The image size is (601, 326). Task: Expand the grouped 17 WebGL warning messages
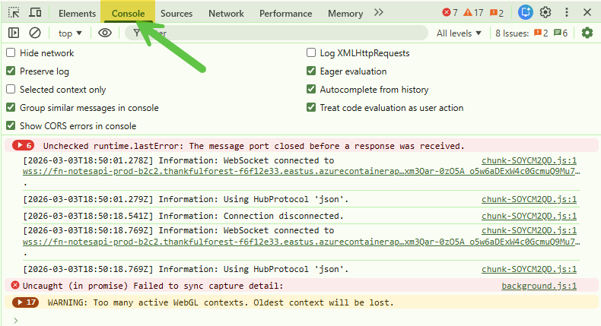tap(26, 302)
